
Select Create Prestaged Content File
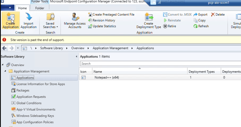coord(111,15)
